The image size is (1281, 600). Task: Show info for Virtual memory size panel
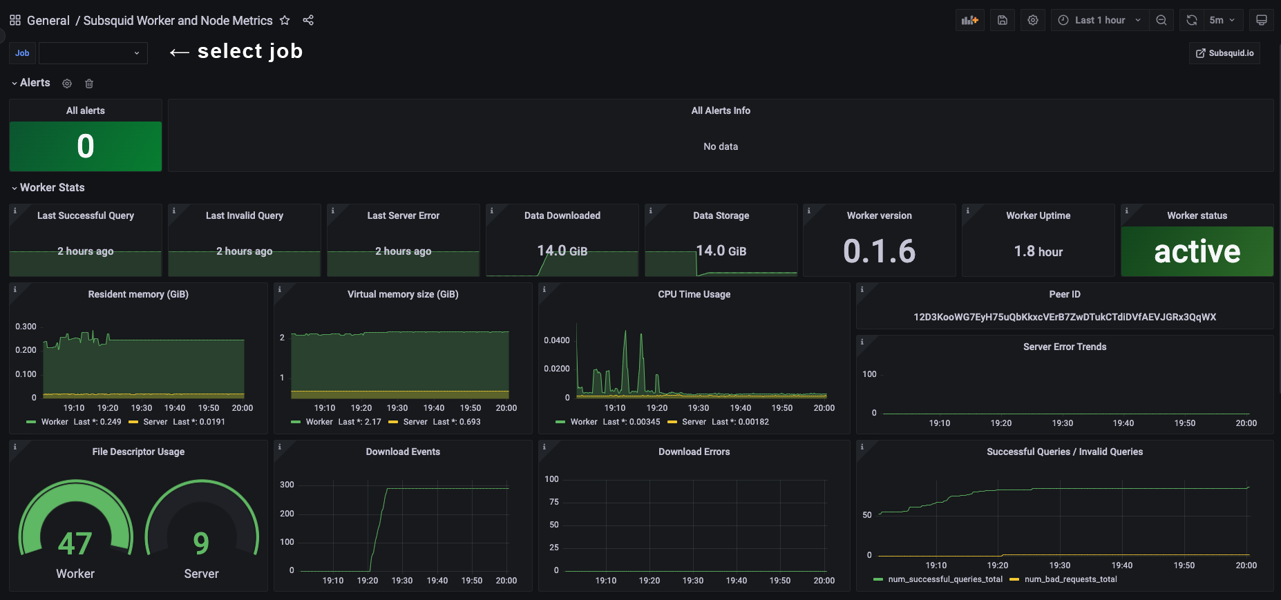pyautogui.click(x=280, y=289)
